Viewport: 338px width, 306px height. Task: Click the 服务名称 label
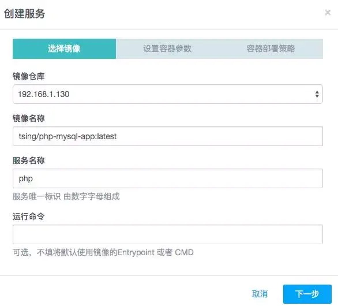point(28,161)
